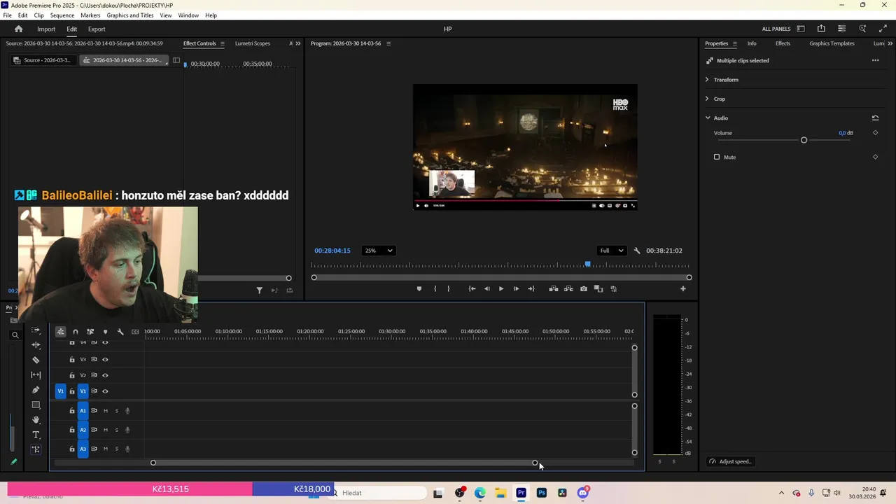Click the Mark In button
Viewport: 896px width, 504px height.
pyautogui.click(x=435, y=289)
